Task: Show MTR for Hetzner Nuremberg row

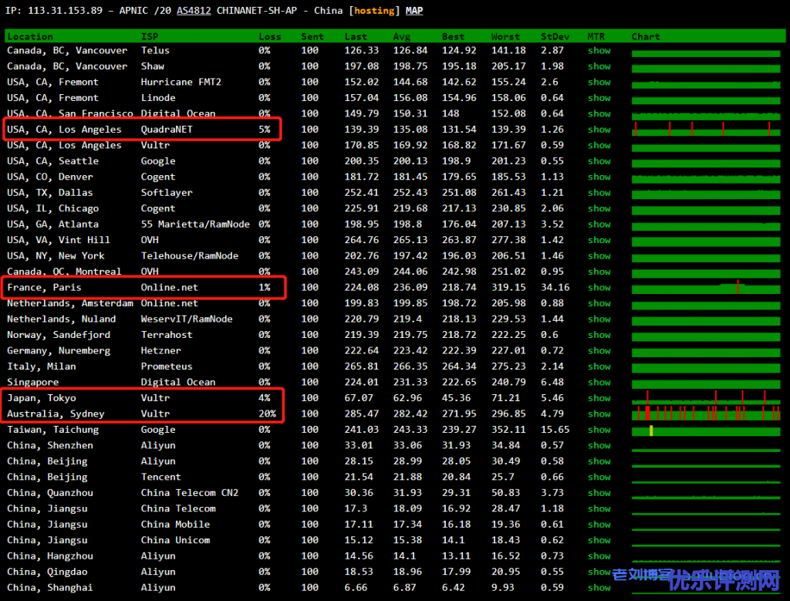Action: point(599,351)
